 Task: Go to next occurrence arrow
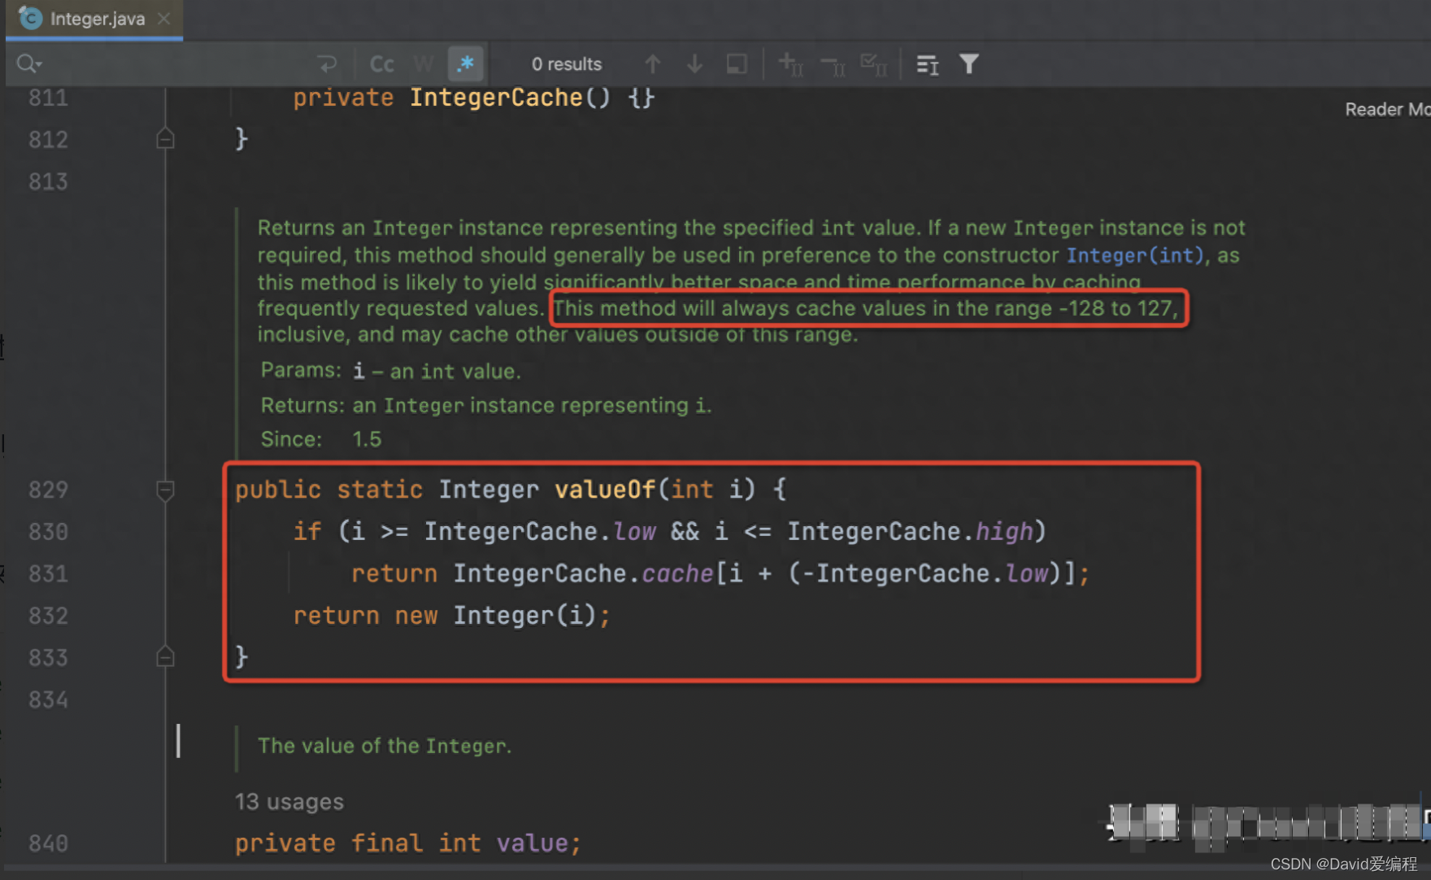[694, 63]
